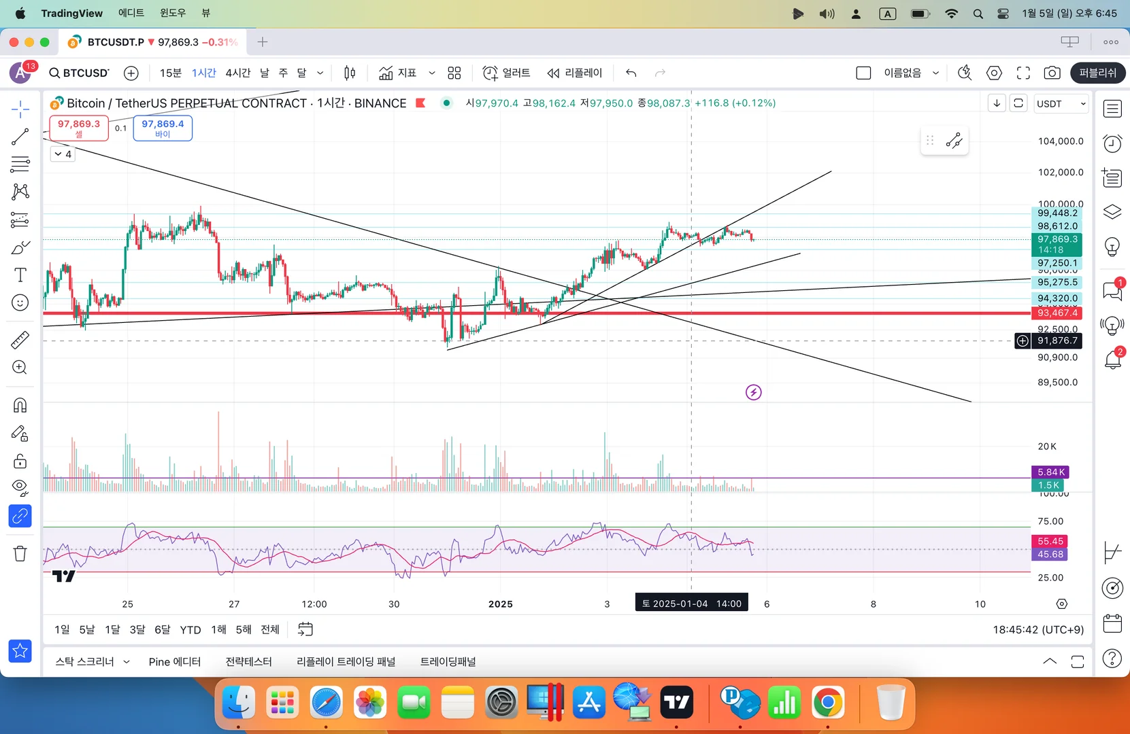Open the 트레이딩패널 tab

pyautogui.click(x=448, y=662)
